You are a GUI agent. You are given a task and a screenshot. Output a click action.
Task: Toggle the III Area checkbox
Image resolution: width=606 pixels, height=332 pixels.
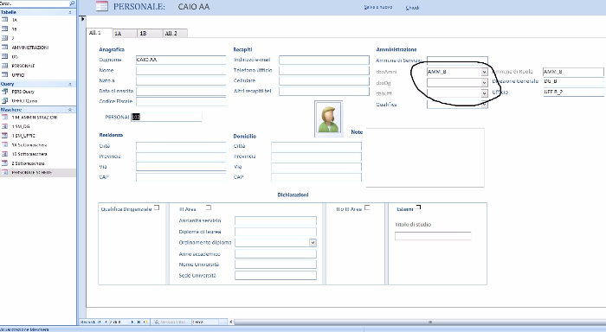(209, 207)
